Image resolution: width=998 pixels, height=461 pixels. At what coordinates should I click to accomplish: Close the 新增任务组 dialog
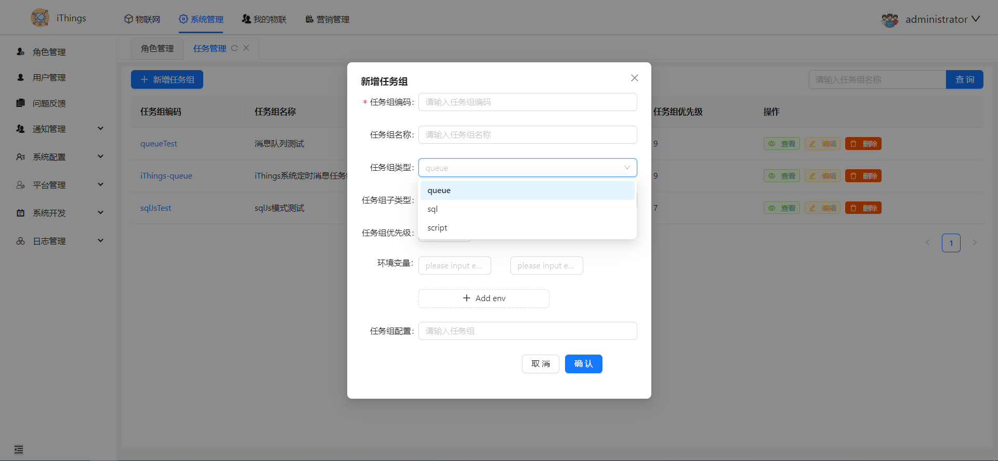coord(634,78)
